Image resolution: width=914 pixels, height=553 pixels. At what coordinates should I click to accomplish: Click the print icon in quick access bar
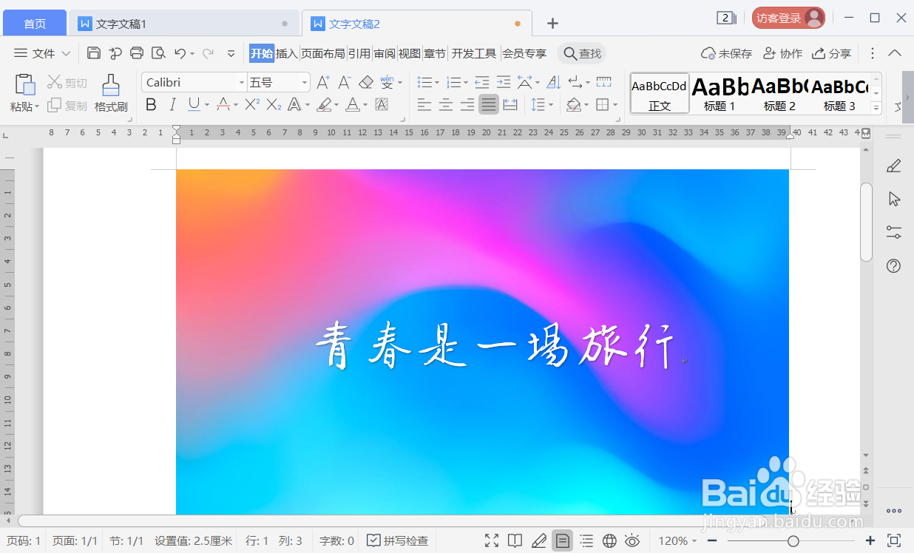[137, 52]
